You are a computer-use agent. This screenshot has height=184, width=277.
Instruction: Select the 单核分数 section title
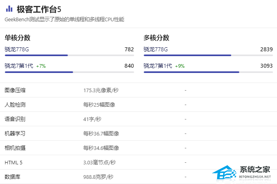pyautogui.click(x=18, y=38)
